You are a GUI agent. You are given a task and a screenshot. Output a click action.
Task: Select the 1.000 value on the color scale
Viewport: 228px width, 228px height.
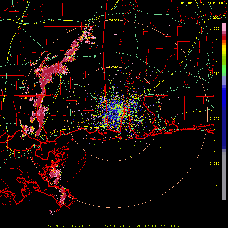(215, 28)
